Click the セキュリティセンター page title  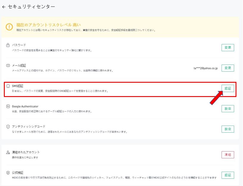click(32, 7)
